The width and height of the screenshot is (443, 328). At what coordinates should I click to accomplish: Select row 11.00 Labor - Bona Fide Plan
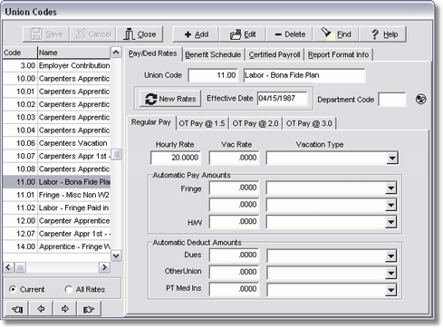coord(56,182)
